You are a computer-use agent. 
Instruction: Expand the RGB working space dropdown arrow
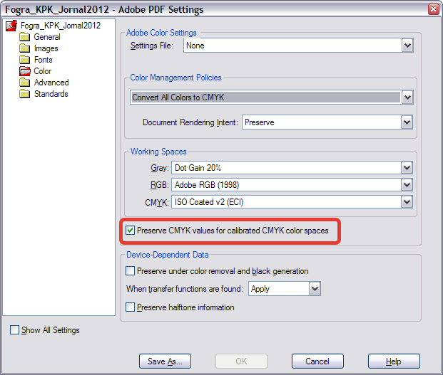point(407,185)
